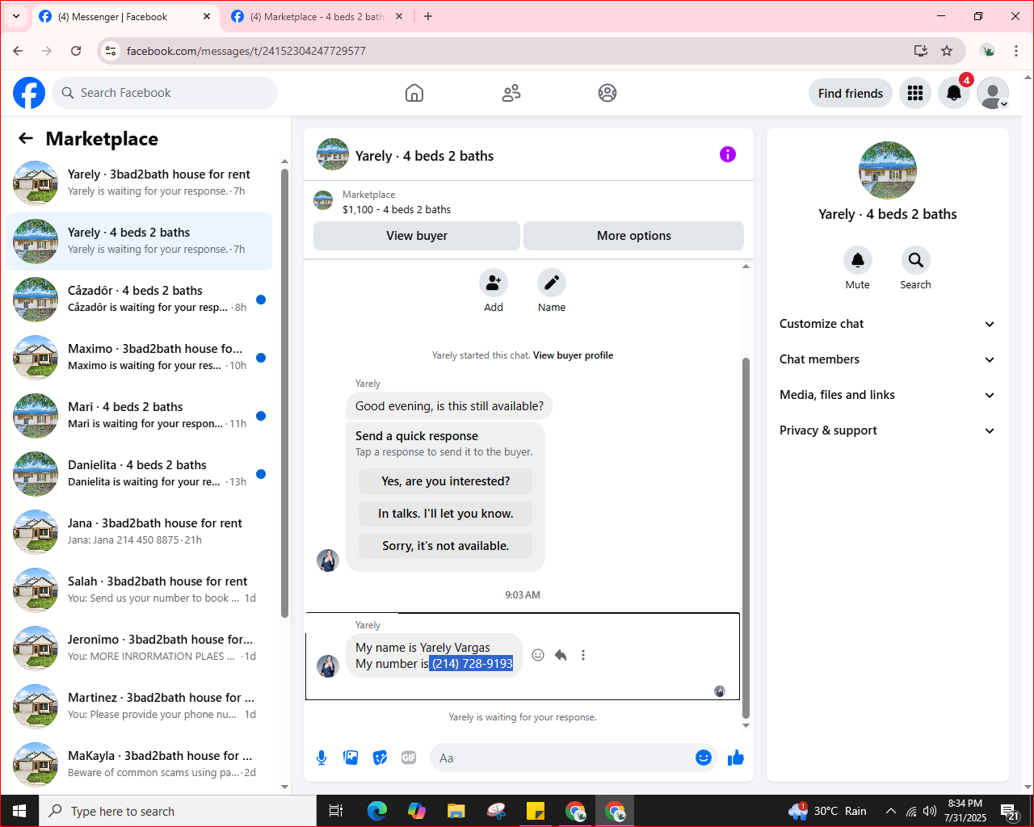Open Jana 3bad2bath house chat
This screenshot has width=1034, height=827.
[x=140, y=531]
